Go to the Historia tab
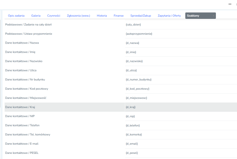Image resolution: width=237 pixels, height=159 pixels. pos(102,15)
